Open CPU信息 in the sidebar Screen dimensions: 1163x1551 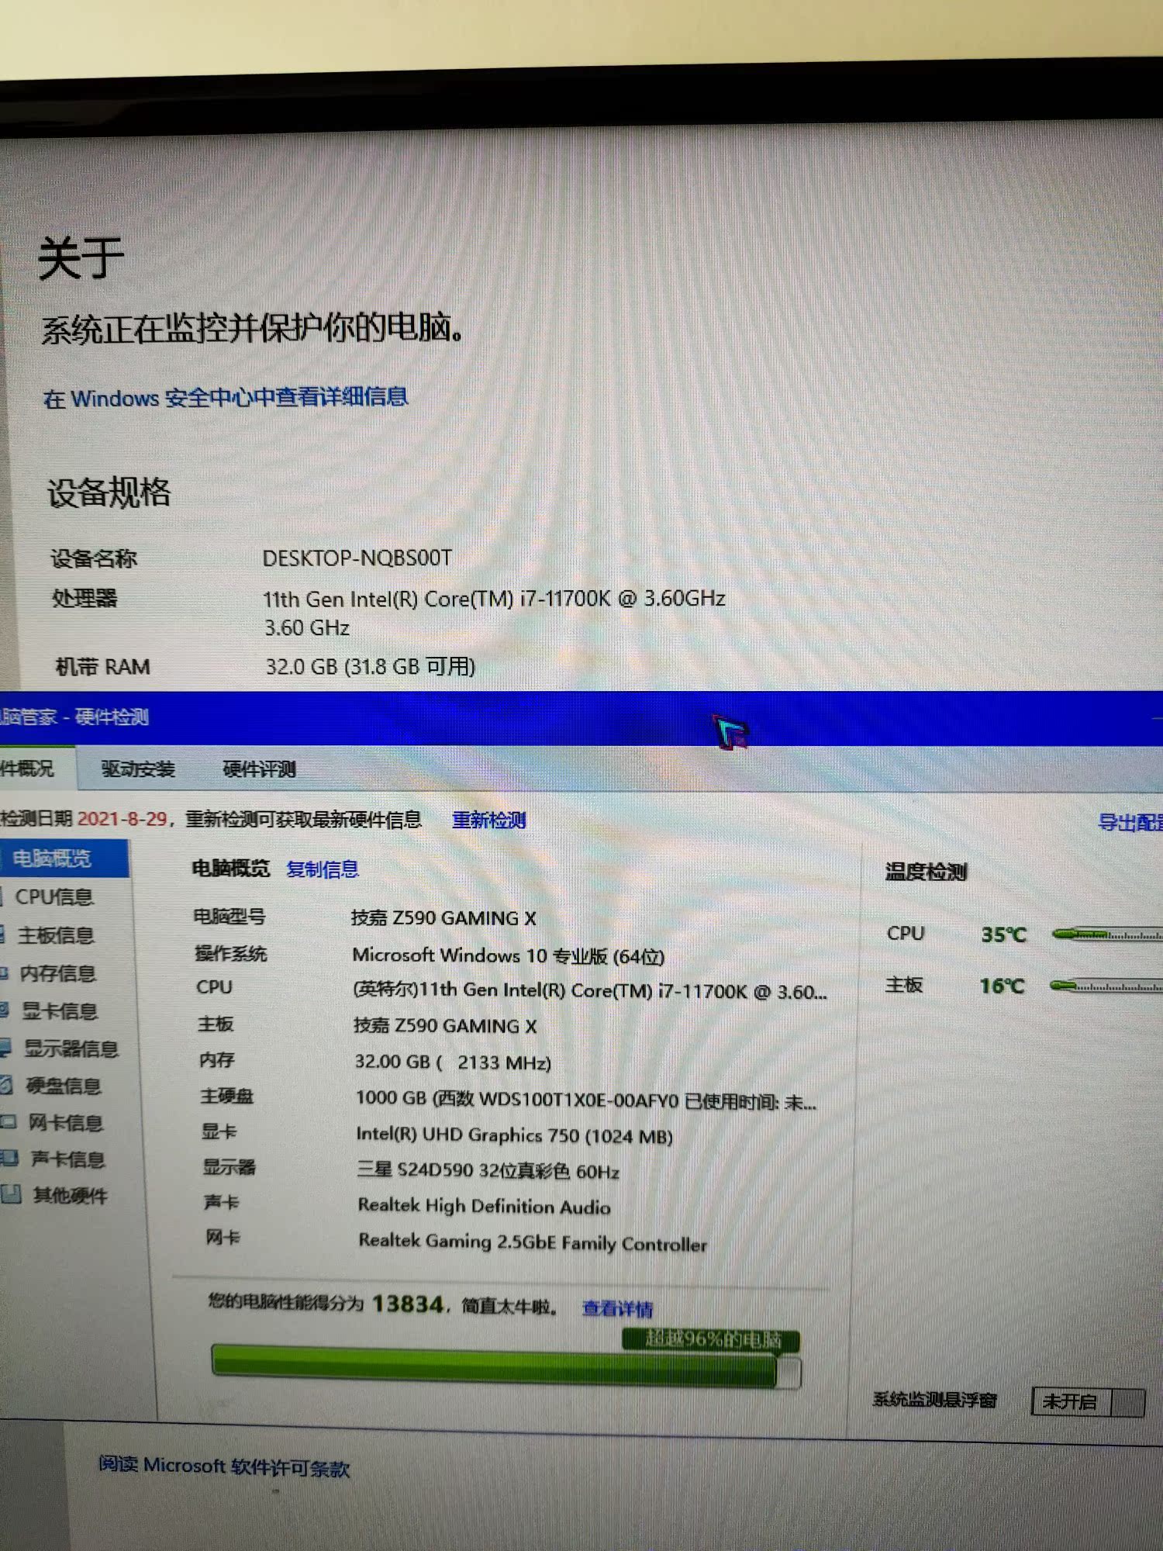tap(54, 896)
